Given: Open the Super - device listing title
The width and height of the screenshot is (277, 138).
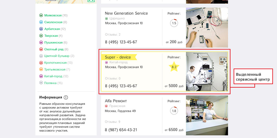Looking at the screenshot, I should click(118, 57).
